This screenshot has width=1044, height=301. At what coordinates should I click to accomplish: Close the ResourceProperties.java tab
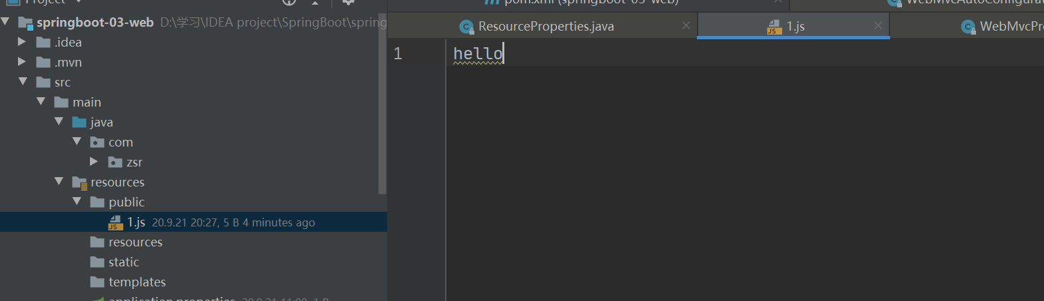pos(686,26)
